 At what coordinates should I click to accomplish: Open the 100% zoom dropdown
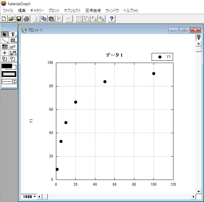tap(30, 196)
